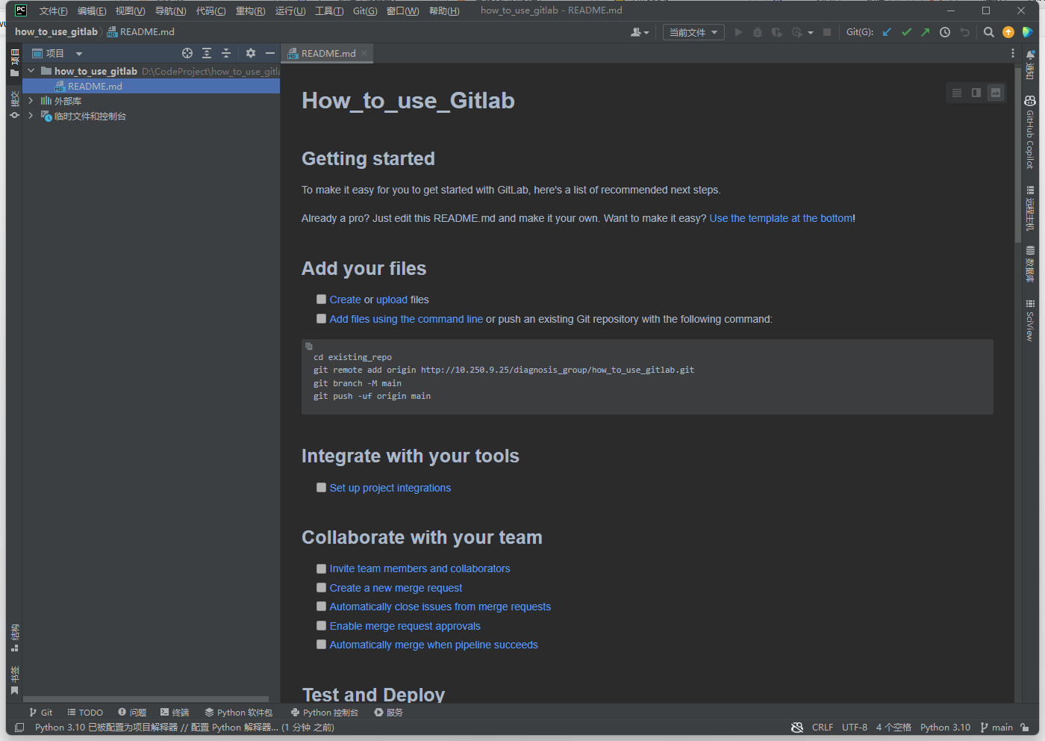Click the Git commit green checkmark
Screen dimensions: 1045x741
(906, 32)
